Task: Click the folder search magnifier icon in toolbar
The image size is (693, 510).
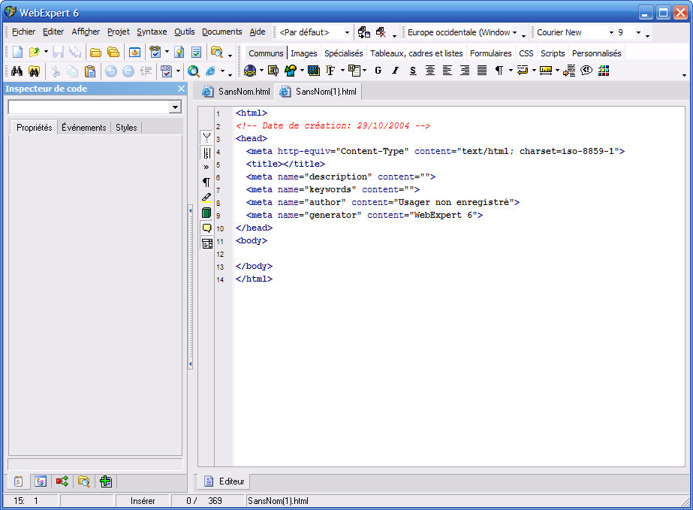Action: 216,52
